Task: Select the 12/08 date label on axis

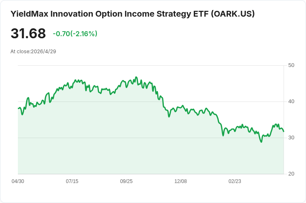Action: click(x=180, y=181)
